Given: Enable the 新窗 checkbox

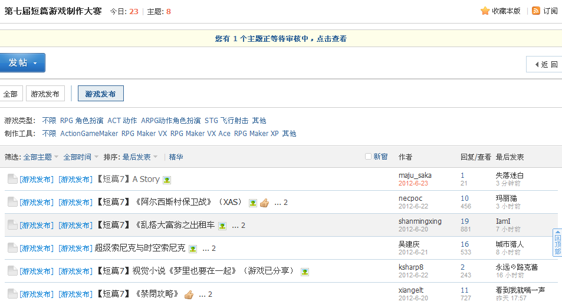Looking at the screenshot, I should pos(368,156).
